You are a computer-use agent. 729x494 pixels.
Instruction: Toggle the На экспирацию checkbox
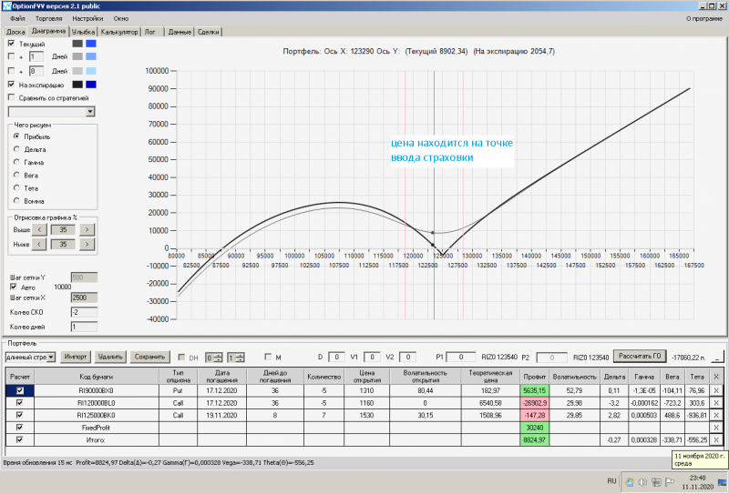(11, 85)
